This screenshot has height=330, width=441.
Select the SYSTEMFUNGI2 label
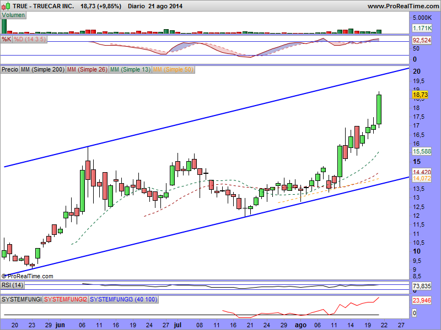coord(66,299)
